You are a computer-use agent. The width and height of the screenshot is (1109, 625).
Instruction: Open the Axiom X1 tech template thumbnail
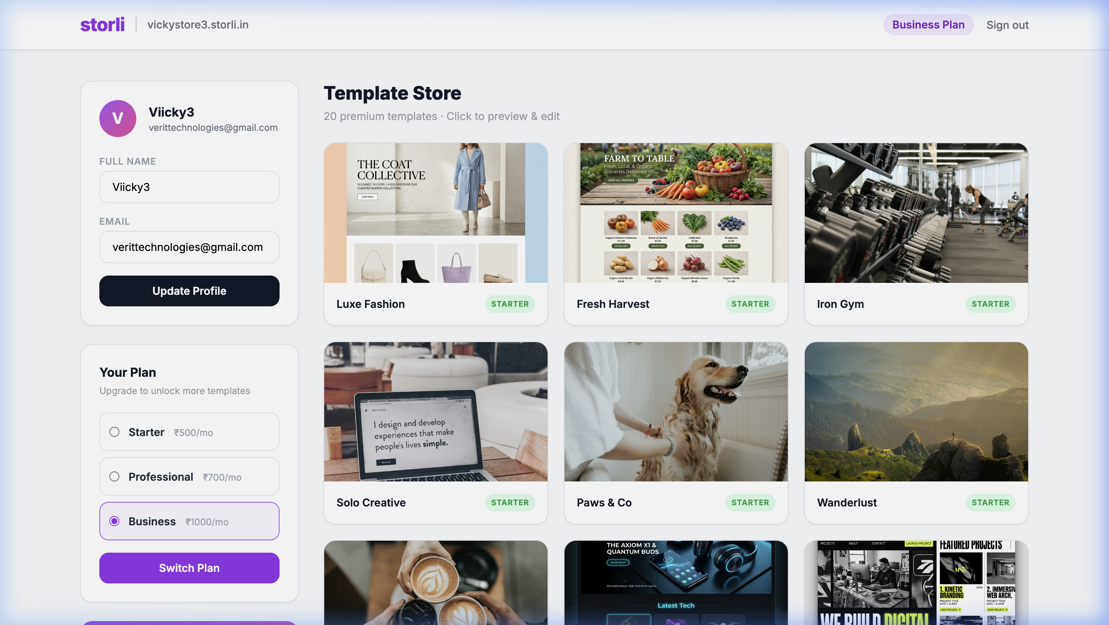coord(676,583)
